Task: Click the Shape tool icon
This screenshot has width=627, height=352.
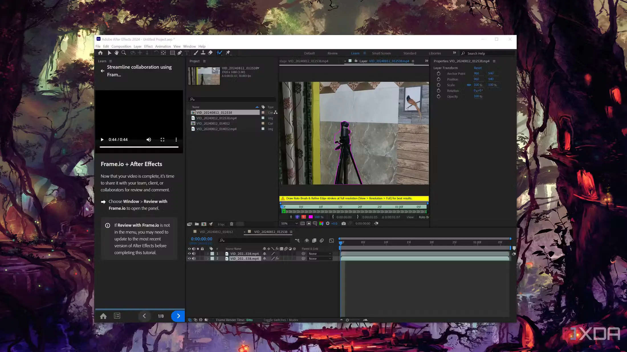Action: (x=172, y=52)
